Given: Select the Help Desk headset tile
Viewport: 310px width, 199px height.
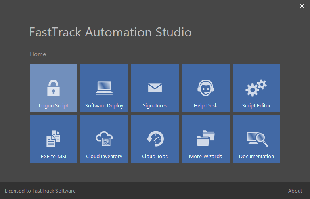Looking at the screenshot, I should click(206, 88).
